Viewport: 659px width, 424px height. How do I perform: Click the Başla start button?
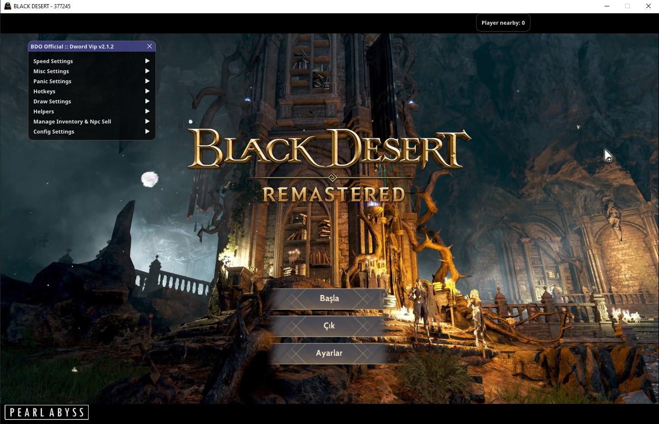point(329,299)
